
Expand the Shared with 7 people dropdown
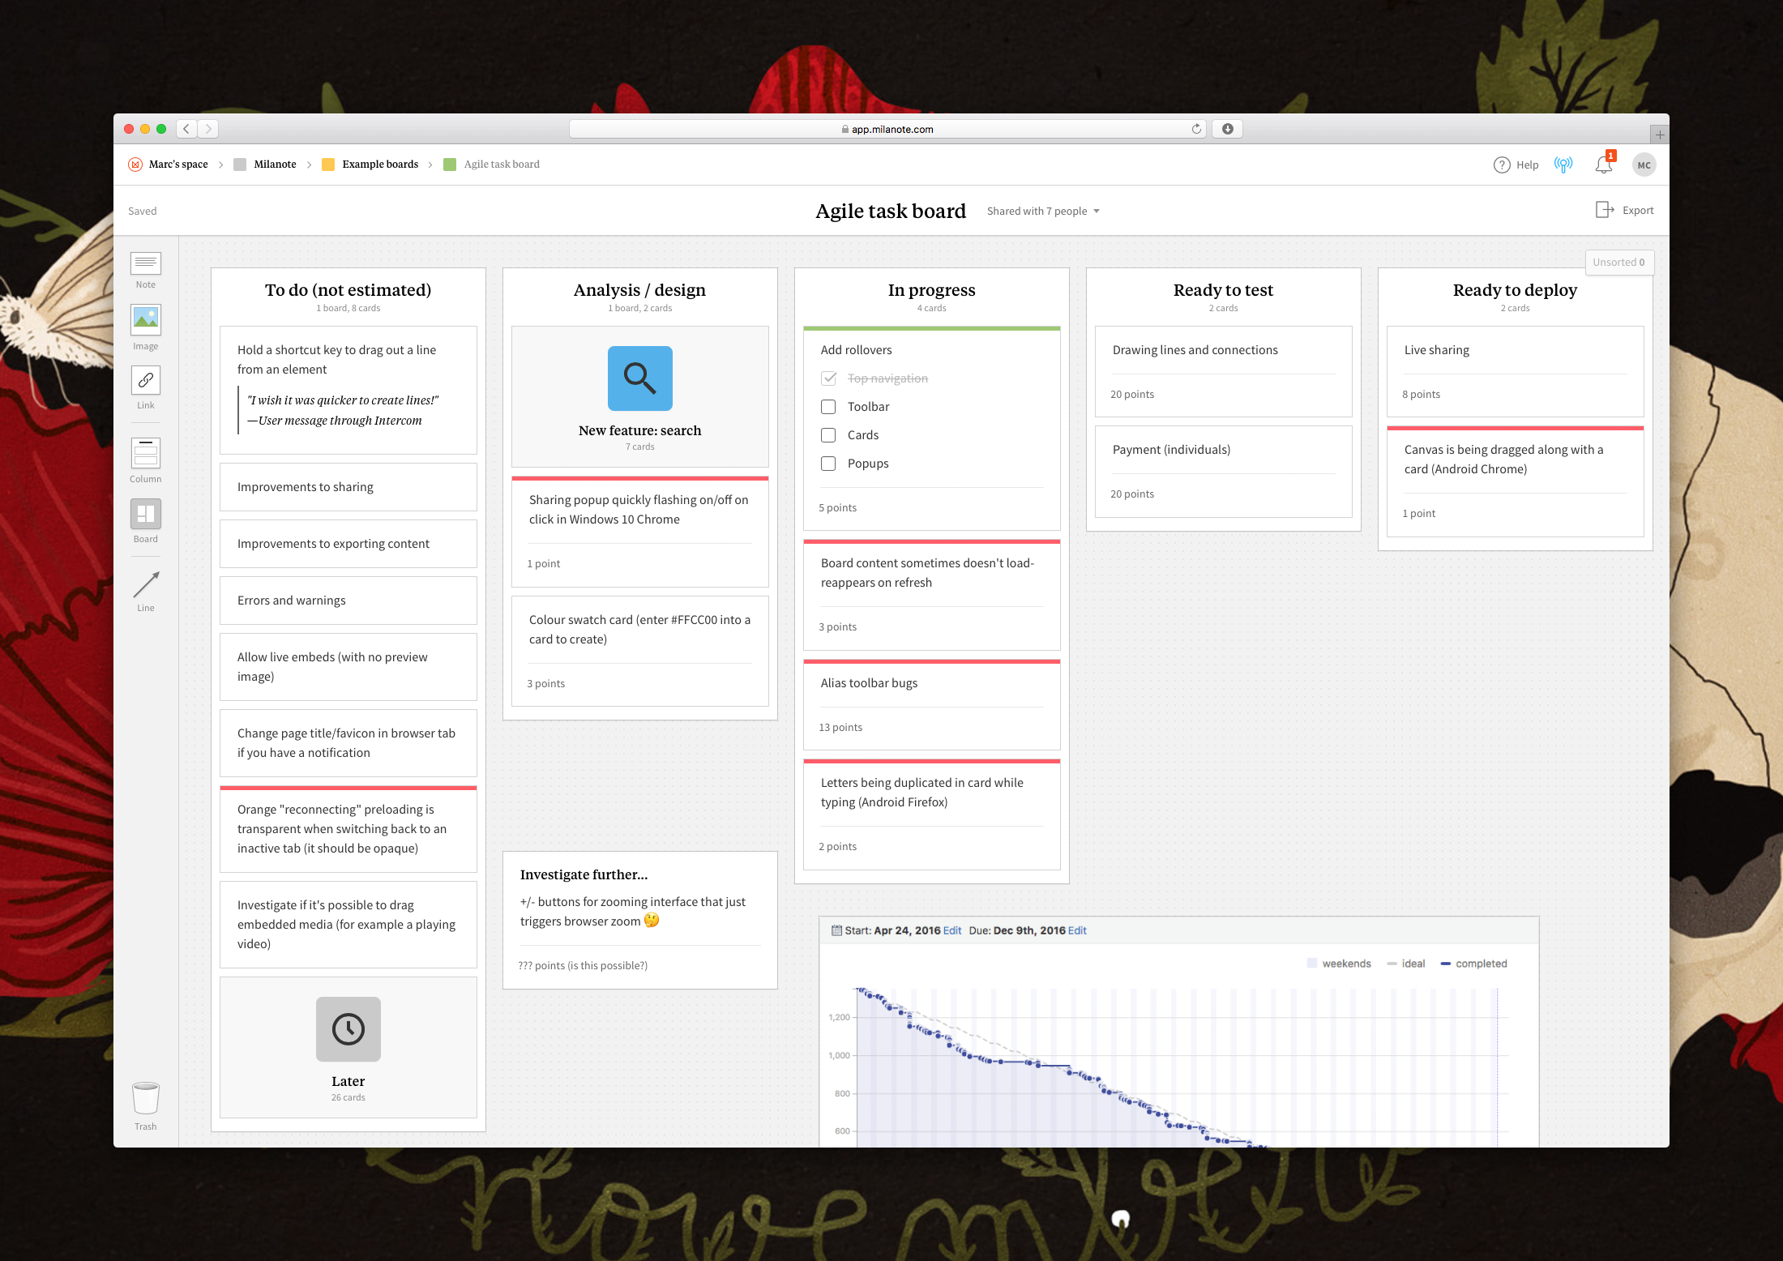1043,211
